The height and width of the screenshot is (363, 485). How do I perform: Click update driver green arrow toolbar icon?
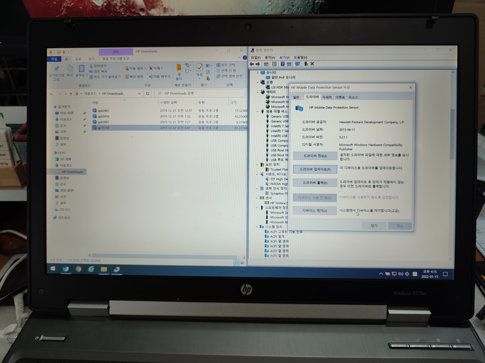tap(305, 64)
